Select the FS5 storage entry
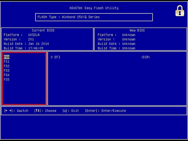The height and width of the screenshot is (141, 188). click(x=7, y=79)
